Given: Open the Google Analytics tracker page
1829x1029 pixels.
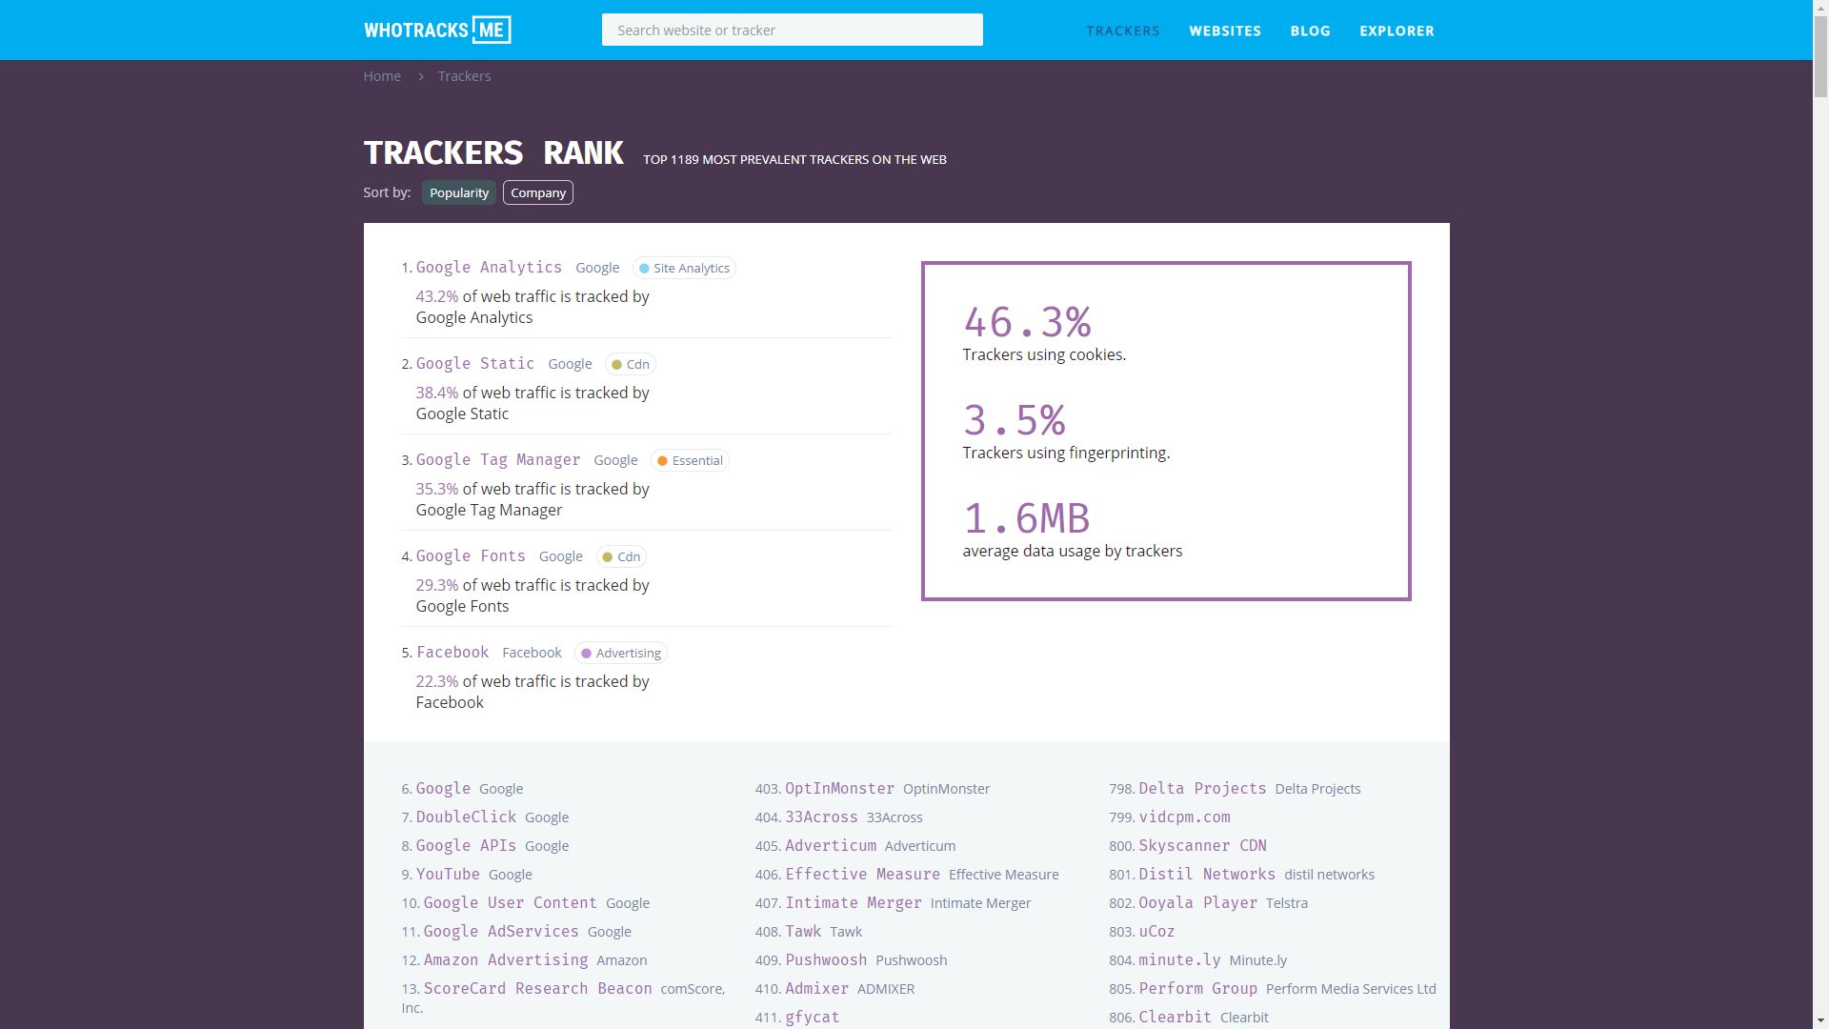Looking at the screenshot, I should click(x=488, y=268).
